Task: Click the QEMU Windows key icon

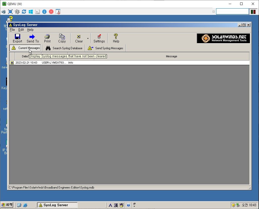Action: pyautogui.click(x=31, y=12)
